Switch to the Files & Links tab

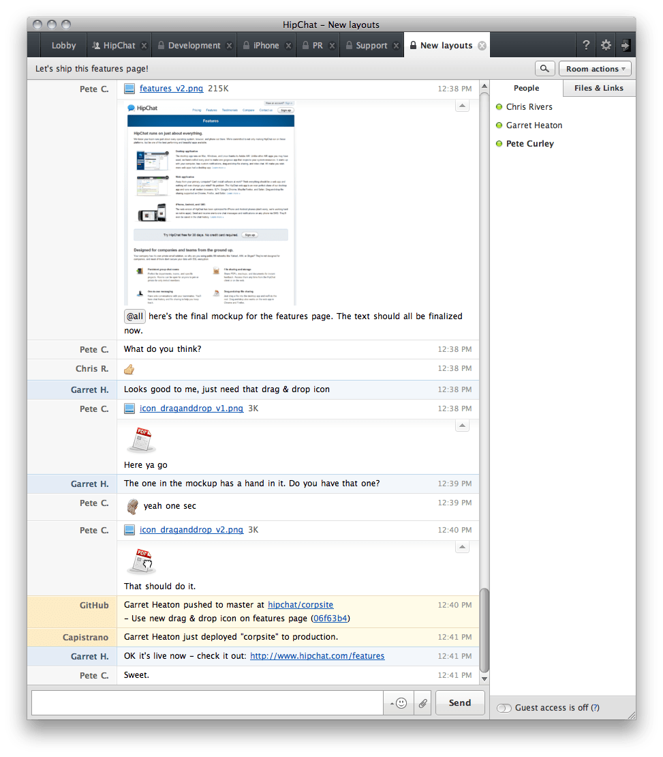pos(598,87)
